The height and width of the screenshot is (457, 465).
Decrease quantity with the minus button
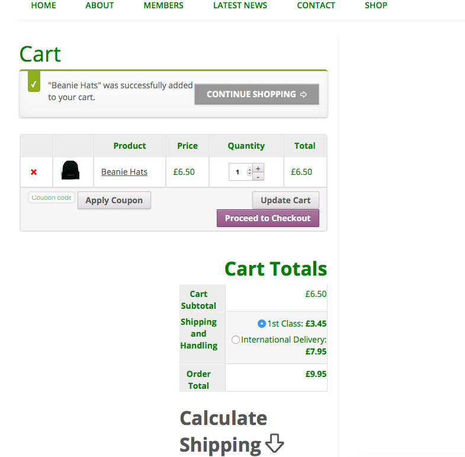coord(258,177)
